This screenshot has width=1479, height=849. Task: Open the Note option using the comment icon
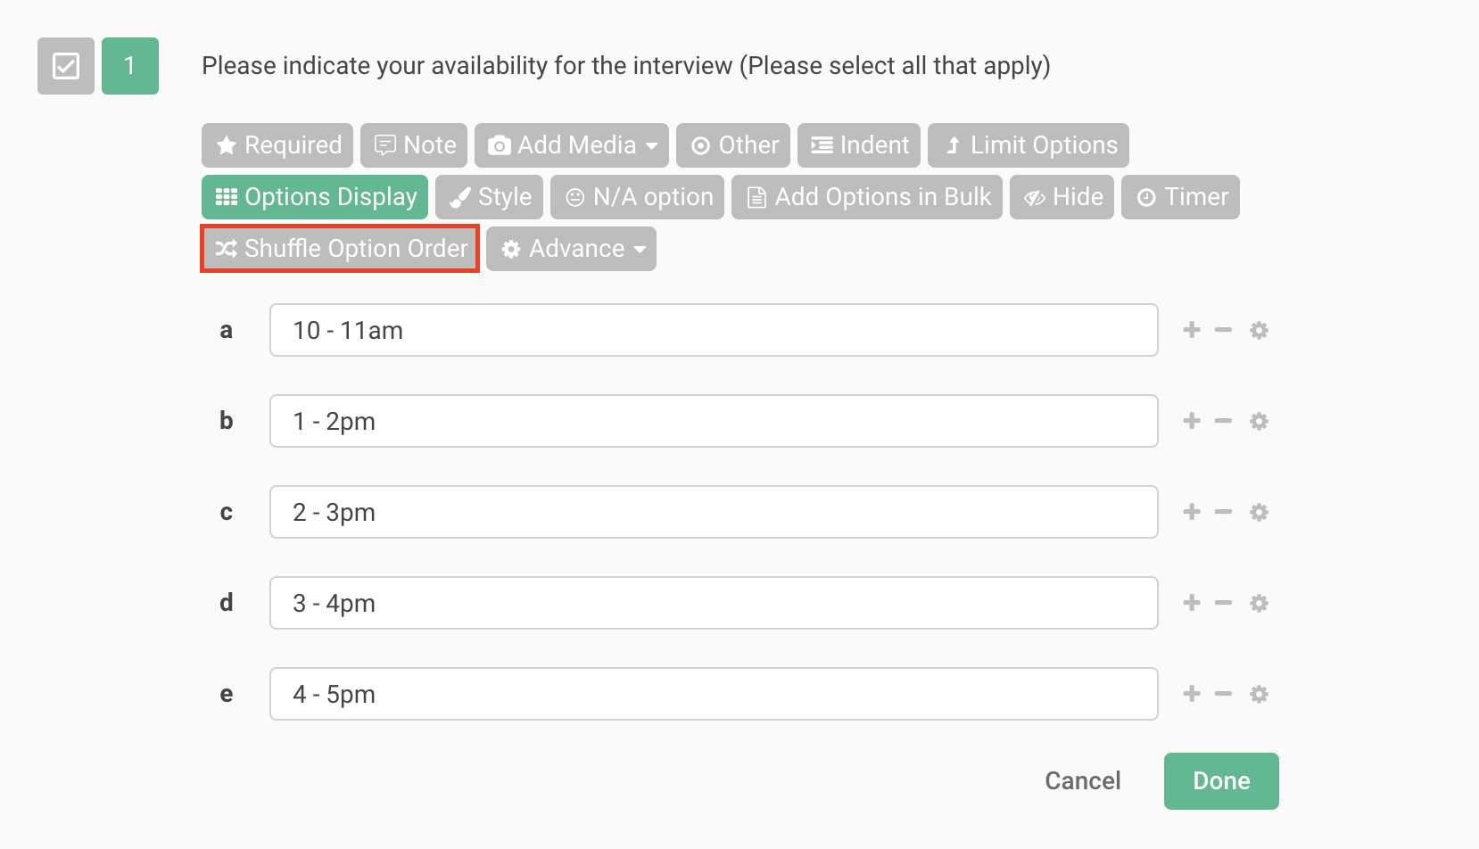click(387, 144)
